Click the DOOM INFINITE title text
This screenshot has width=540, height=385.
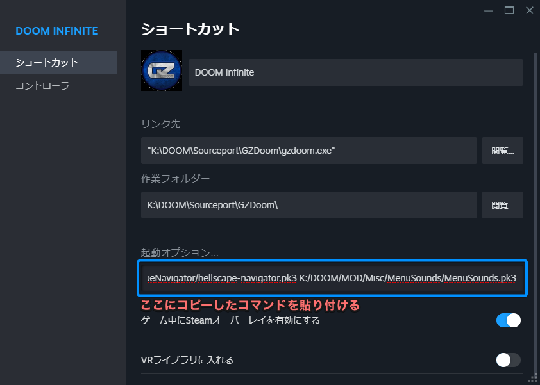coord(57,31)
